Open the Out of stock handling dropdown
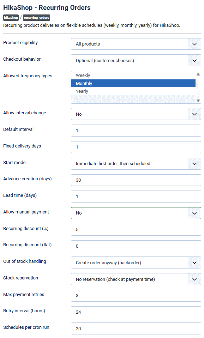Screen dimensions: 204x338 136,262
